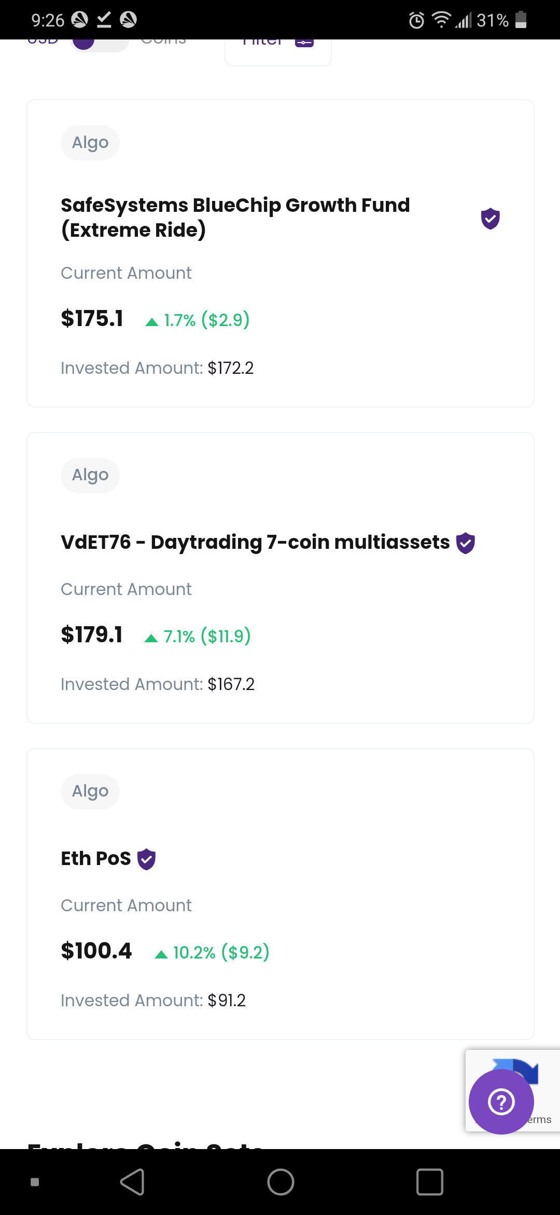Screen dimensions: 560x1215
Task: Open the purple help question-mark button
Action: [501, 1102]
